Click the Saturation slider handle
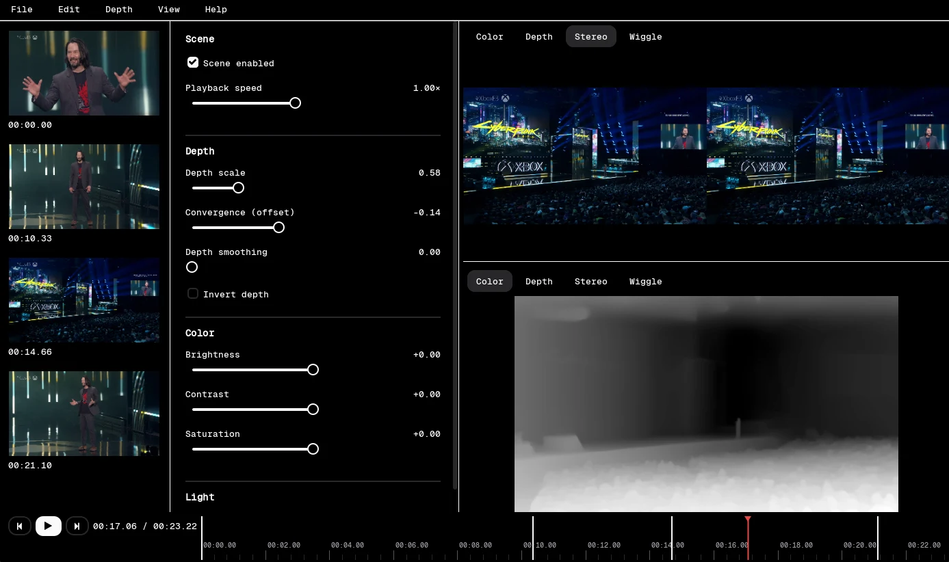This screenshot has width=949, height=562. [313, 449]
